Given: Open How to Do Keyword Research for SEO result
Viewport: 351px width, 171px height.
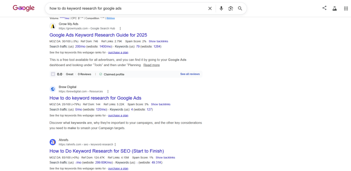Looking at the screenshot, I should 107,151.
